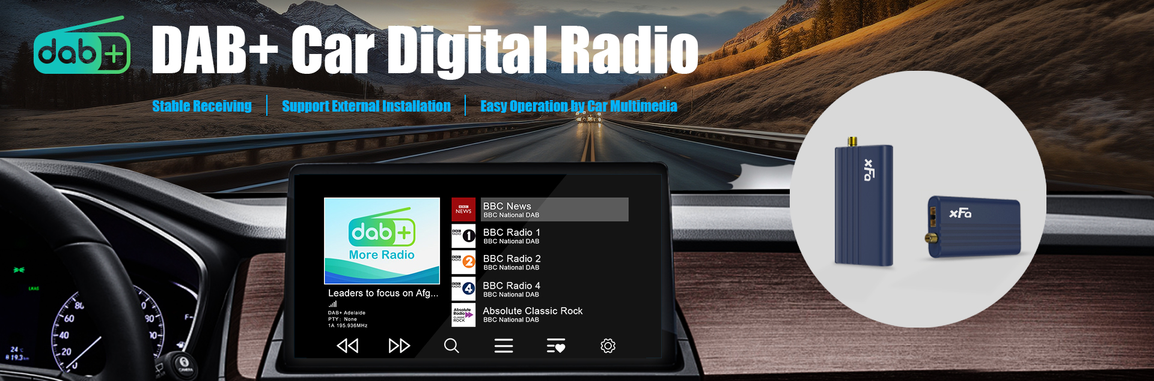Click the 'Leaders to focus on Afg...' text

(x=383, y=293)
